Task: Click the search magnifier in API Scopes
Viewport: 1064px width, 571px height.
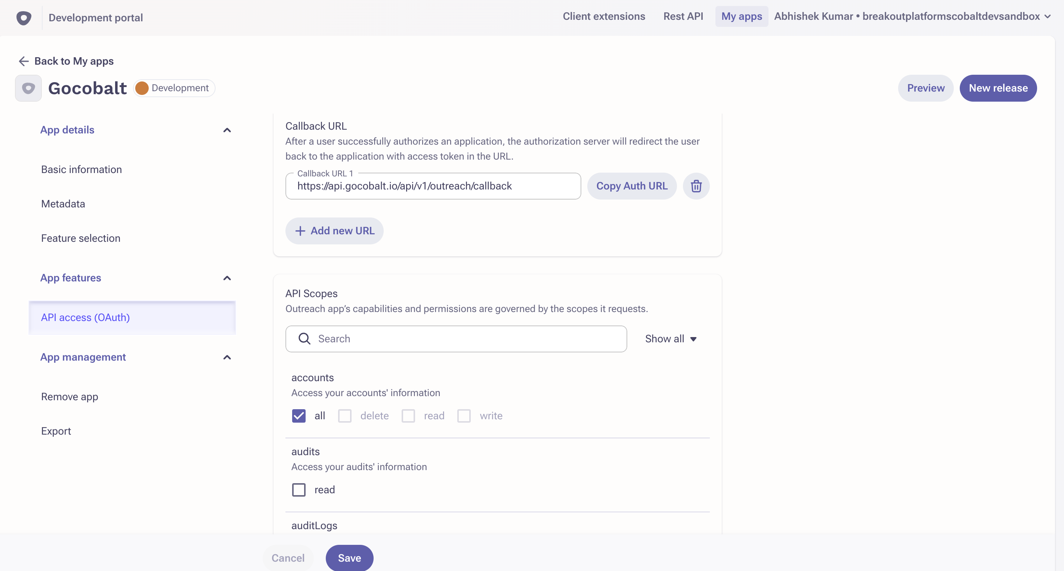Action: click(304, 339)
